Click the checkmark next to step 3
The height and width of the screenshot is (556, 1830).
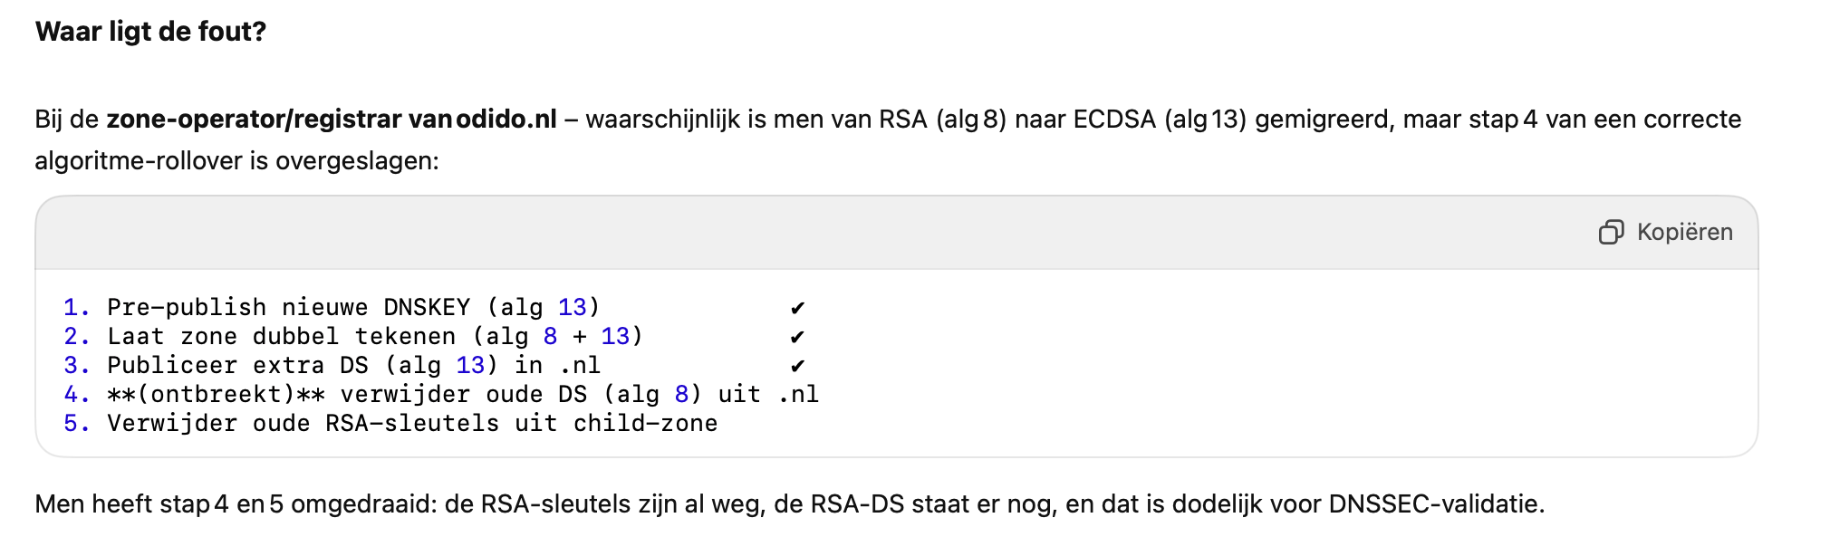(797, 366)
